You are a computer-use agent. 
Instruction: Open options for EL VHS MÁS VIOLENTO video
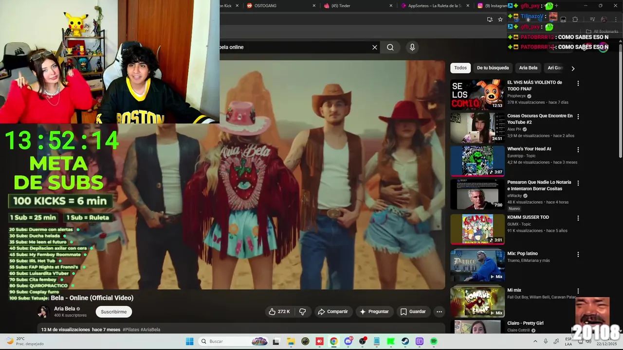point(578,84)
